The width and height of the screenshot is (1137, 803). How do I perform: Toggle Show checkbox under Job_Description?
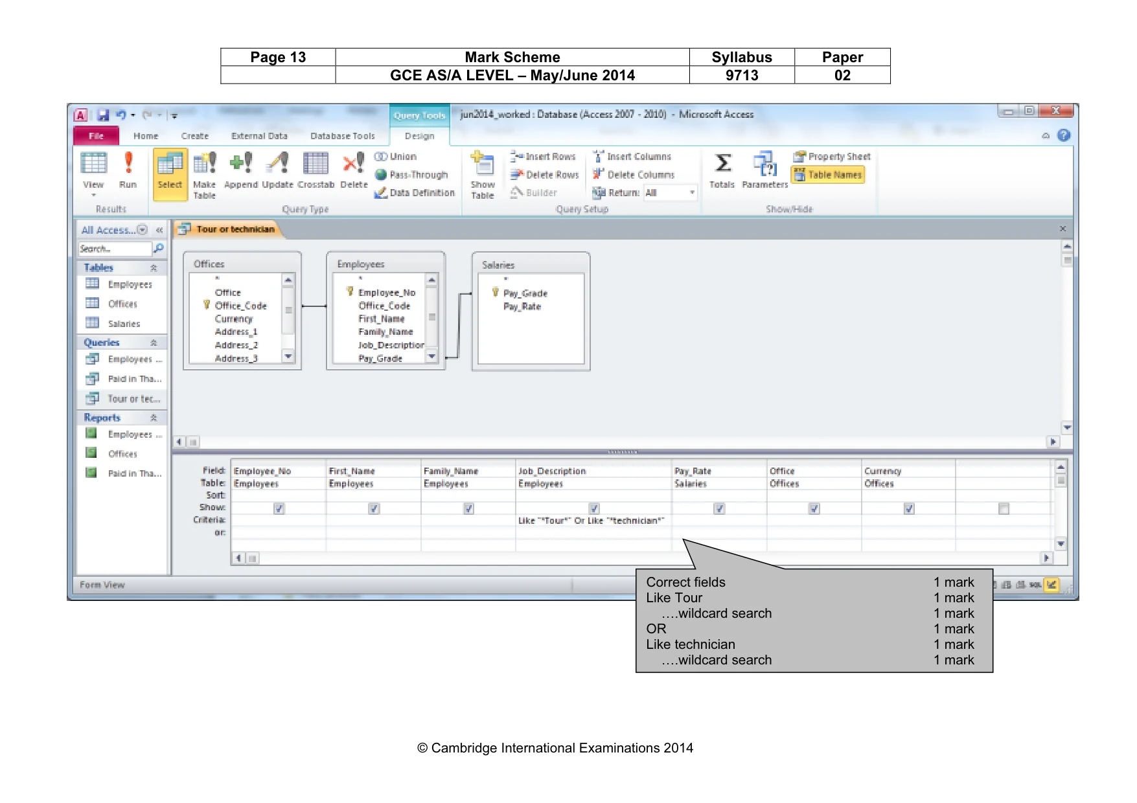click(x=594, y=509)
